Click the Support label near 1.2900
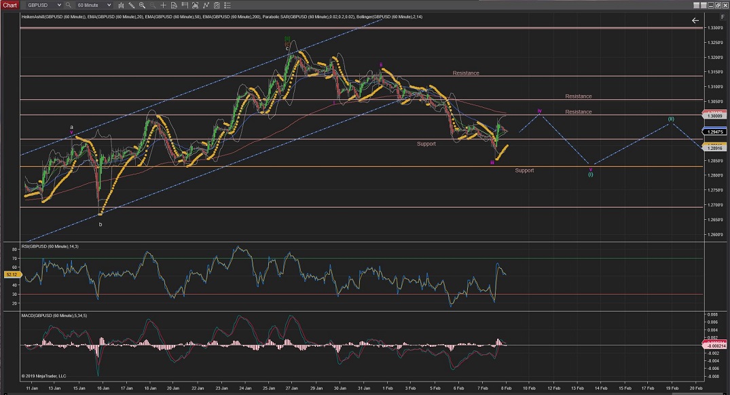Viewport: 730px width, 395px height. (426, 144)
